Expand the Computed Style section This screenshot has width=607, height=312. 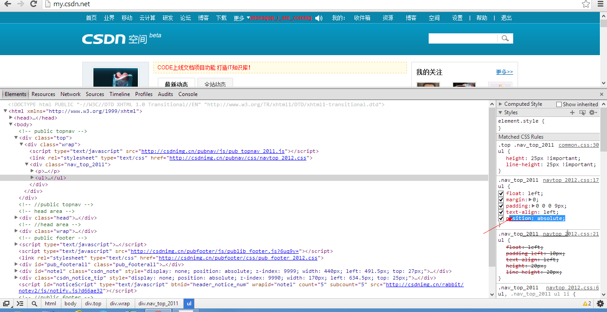500,104
